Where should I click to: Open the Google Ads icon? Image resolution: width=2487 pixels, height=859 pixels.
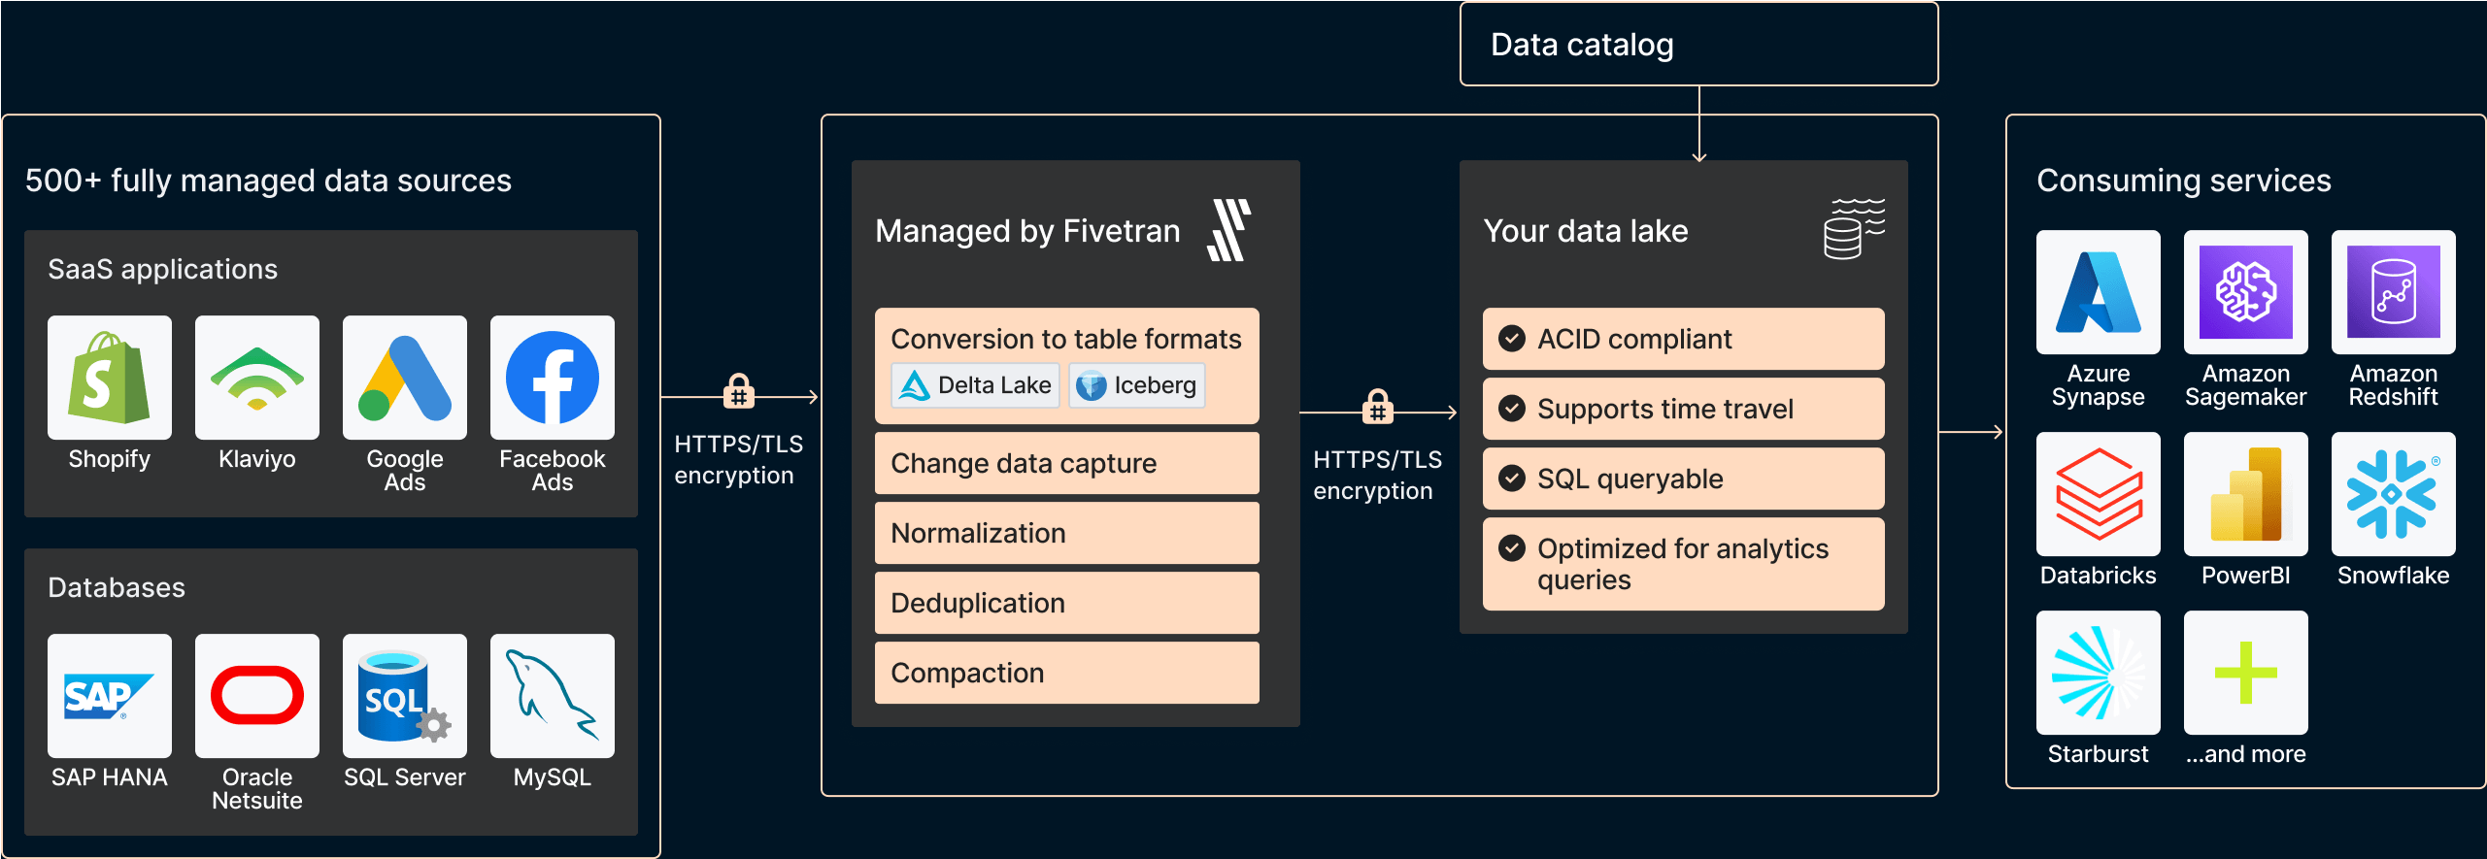[x=405, y=378]
